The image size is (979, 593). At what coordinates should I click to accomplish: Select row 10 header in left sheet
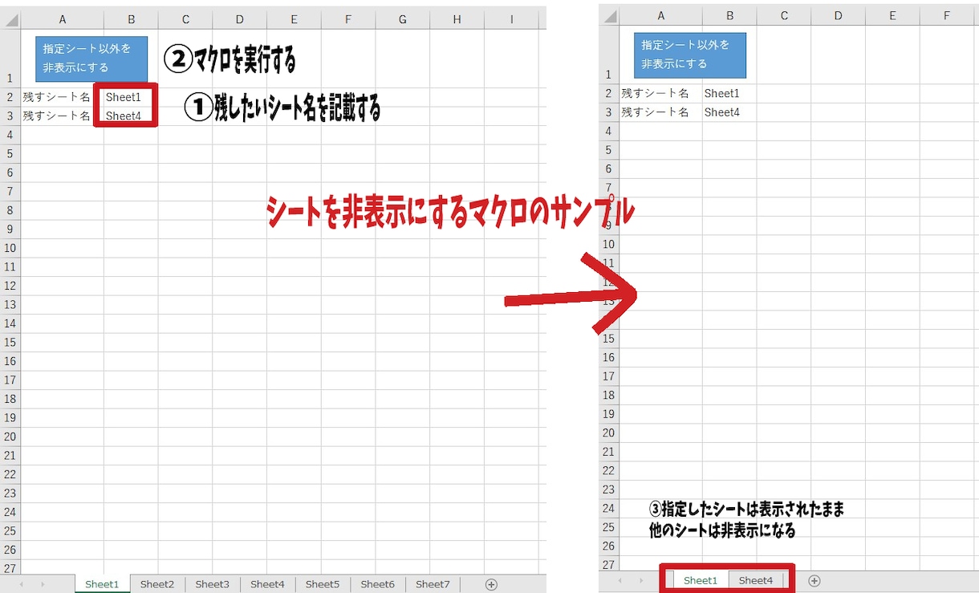click(x=10, y=248)
